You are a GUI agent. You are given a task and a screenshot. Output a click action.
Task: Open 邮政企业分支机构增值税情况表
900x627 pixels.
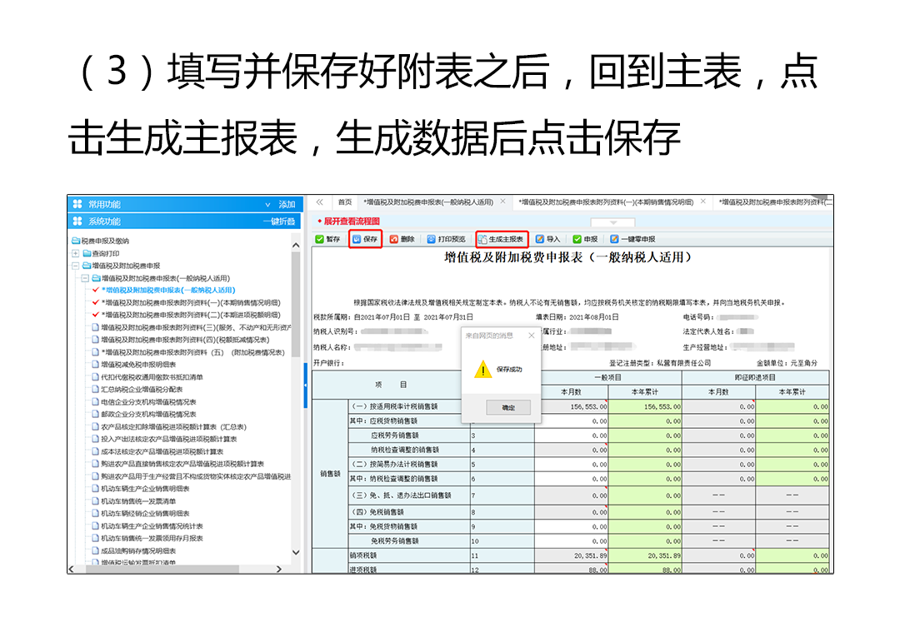pyautogui.click(x=148, y=414)
